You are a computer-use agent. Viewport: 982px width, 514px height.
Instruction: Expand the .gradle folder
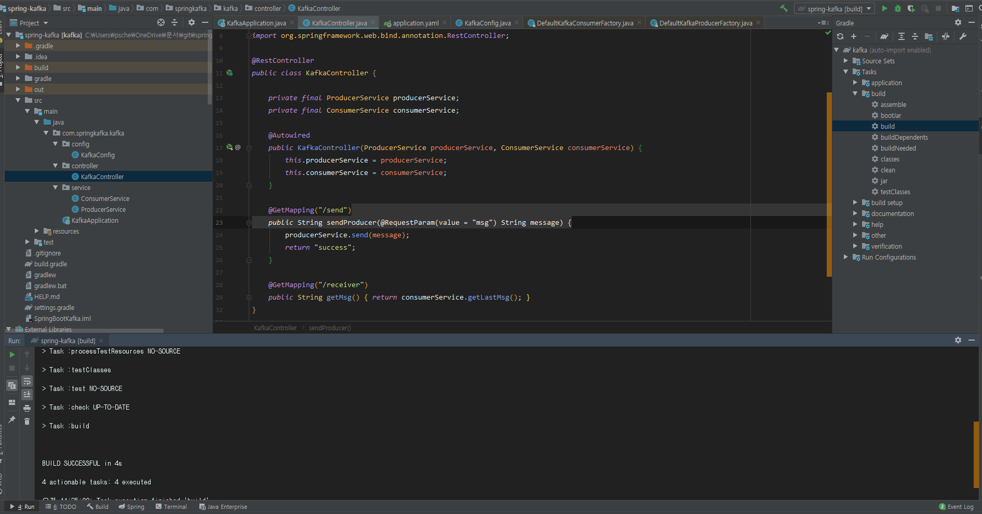[x=18, y=46]
